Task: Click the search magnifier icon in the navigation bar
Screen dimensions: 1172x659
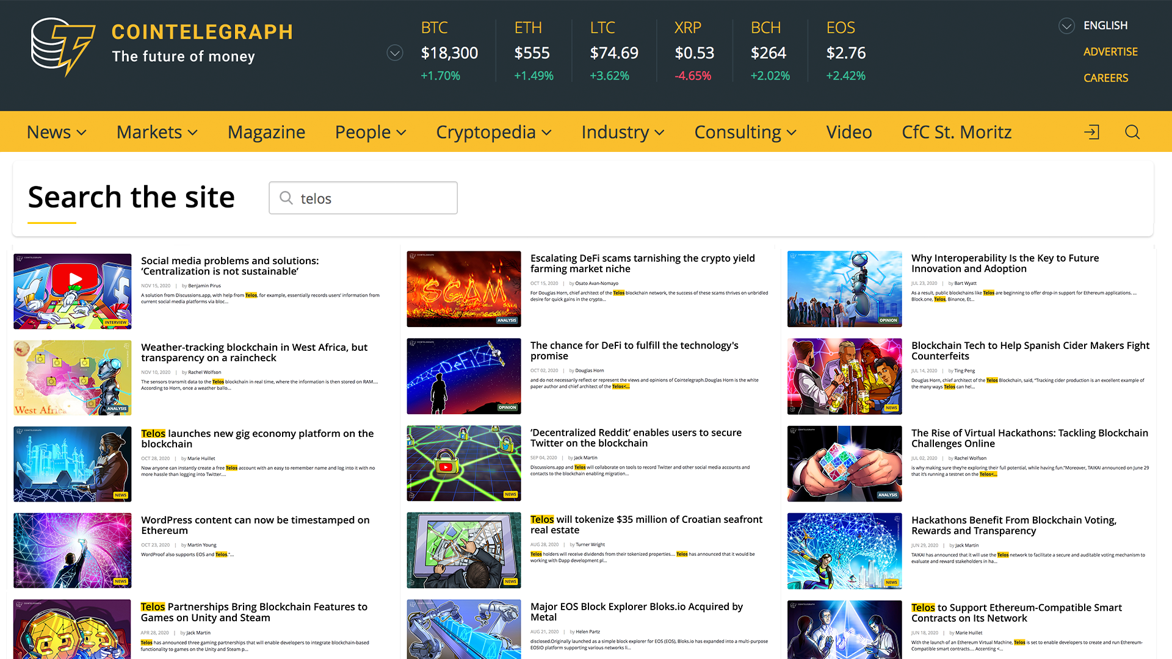Action: pyautogui.click(x=1132, y=132)
